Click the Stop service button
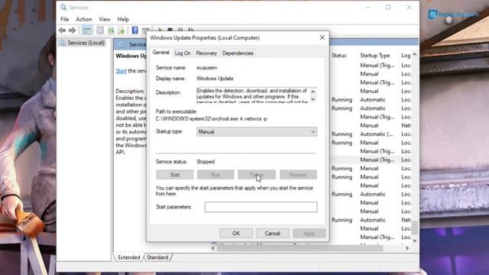 pos(215,175)
